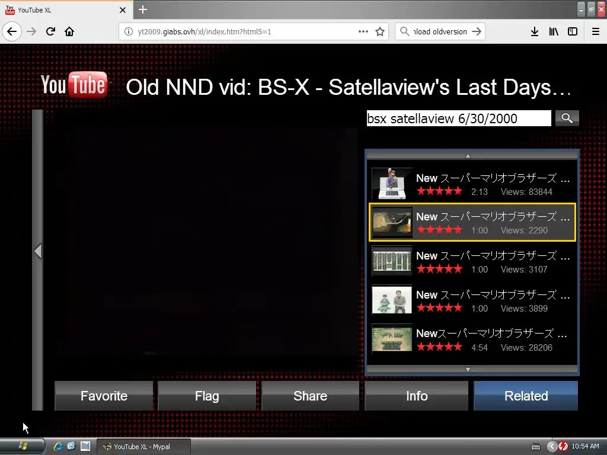Collapse the left side panel arrow
Image resolution: width=607 pixels, height=455 pixels.
point(37,251)
